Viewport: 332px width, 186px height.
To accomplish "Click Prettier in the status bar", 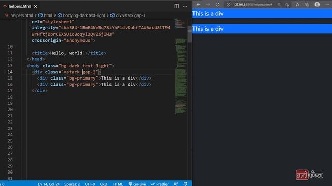I will (x=160, y=184).
